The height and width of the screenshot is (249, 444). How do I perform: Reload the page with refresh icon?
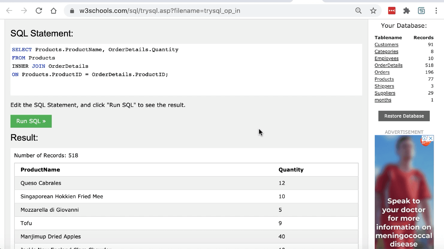[39, 11]
